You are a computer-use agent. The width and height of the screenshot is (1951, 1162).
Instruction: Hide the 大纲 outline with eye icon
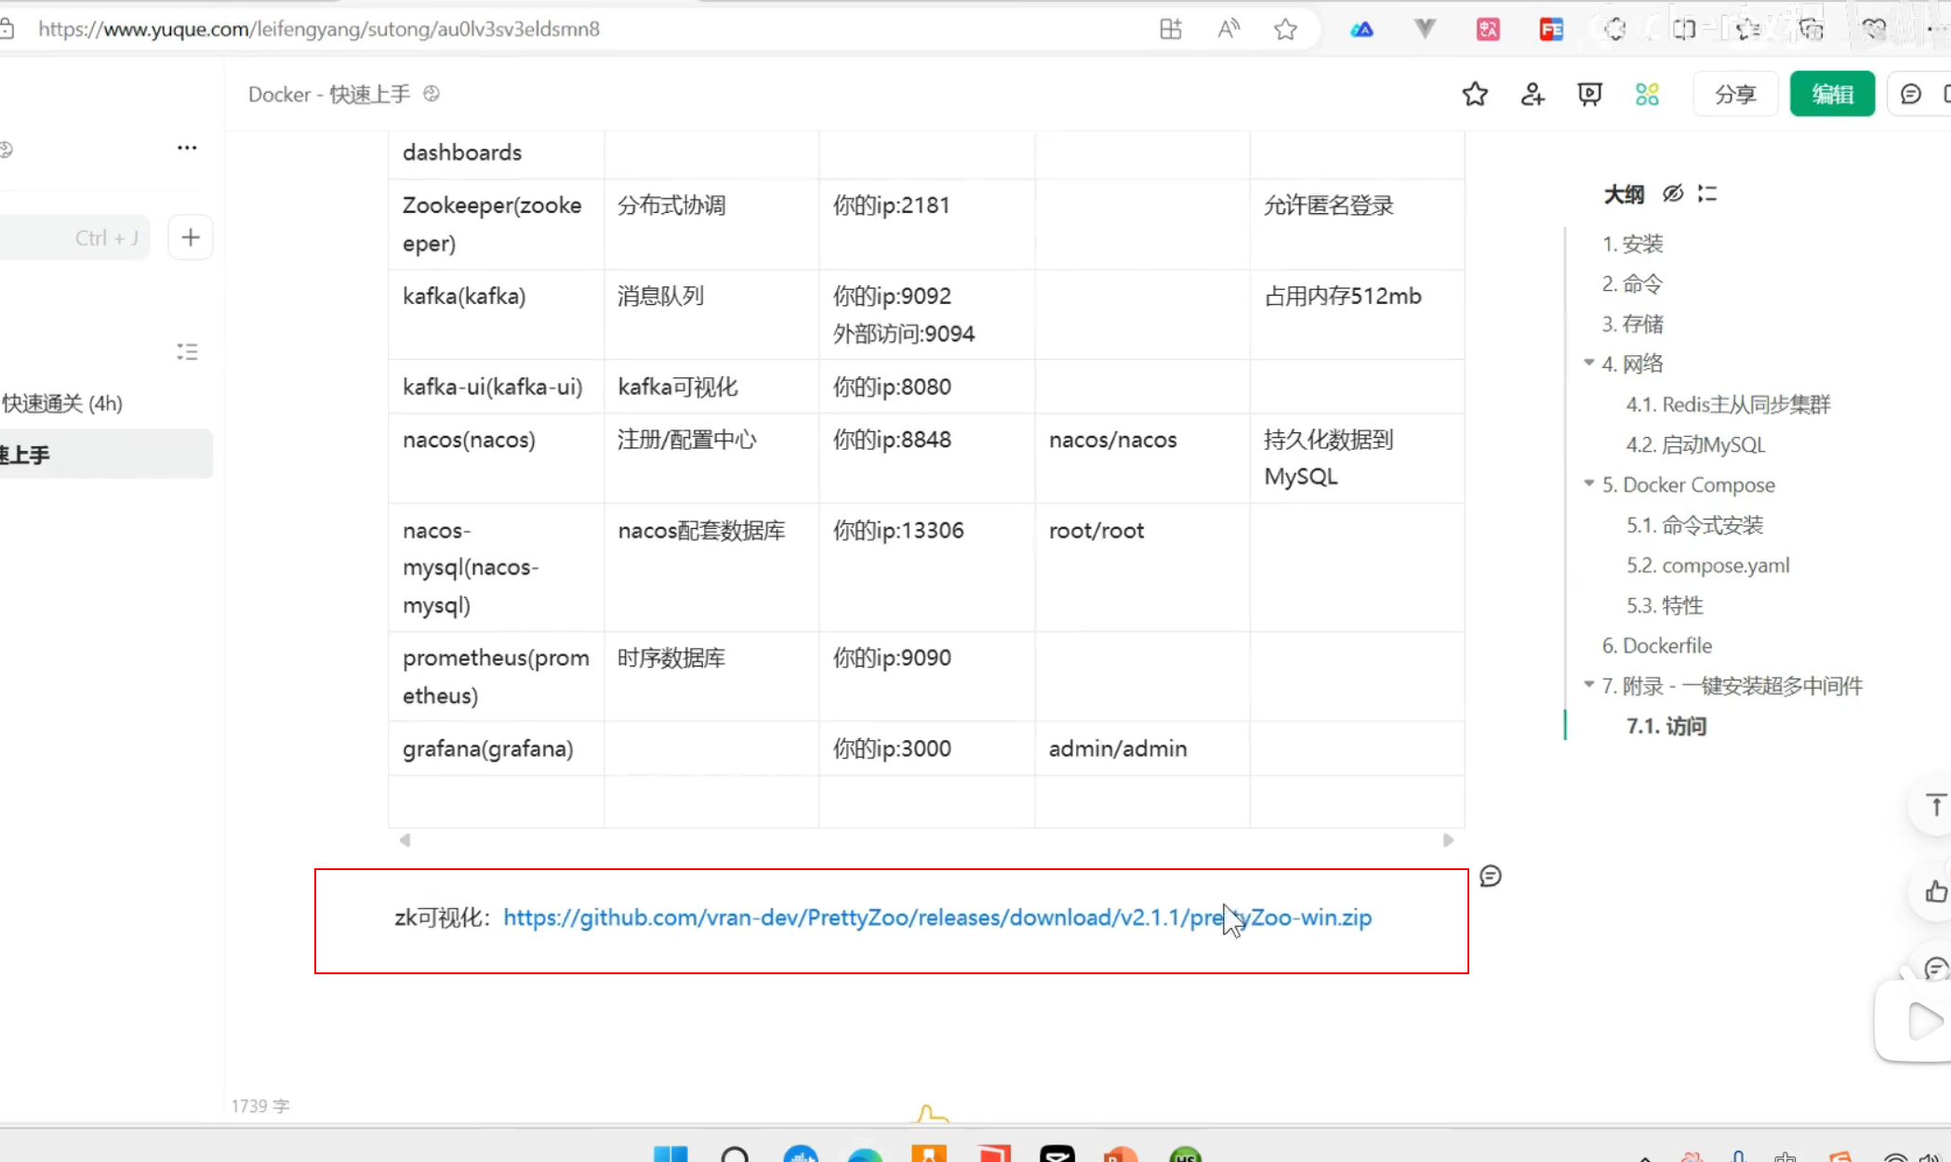(x=1673, y=193)
